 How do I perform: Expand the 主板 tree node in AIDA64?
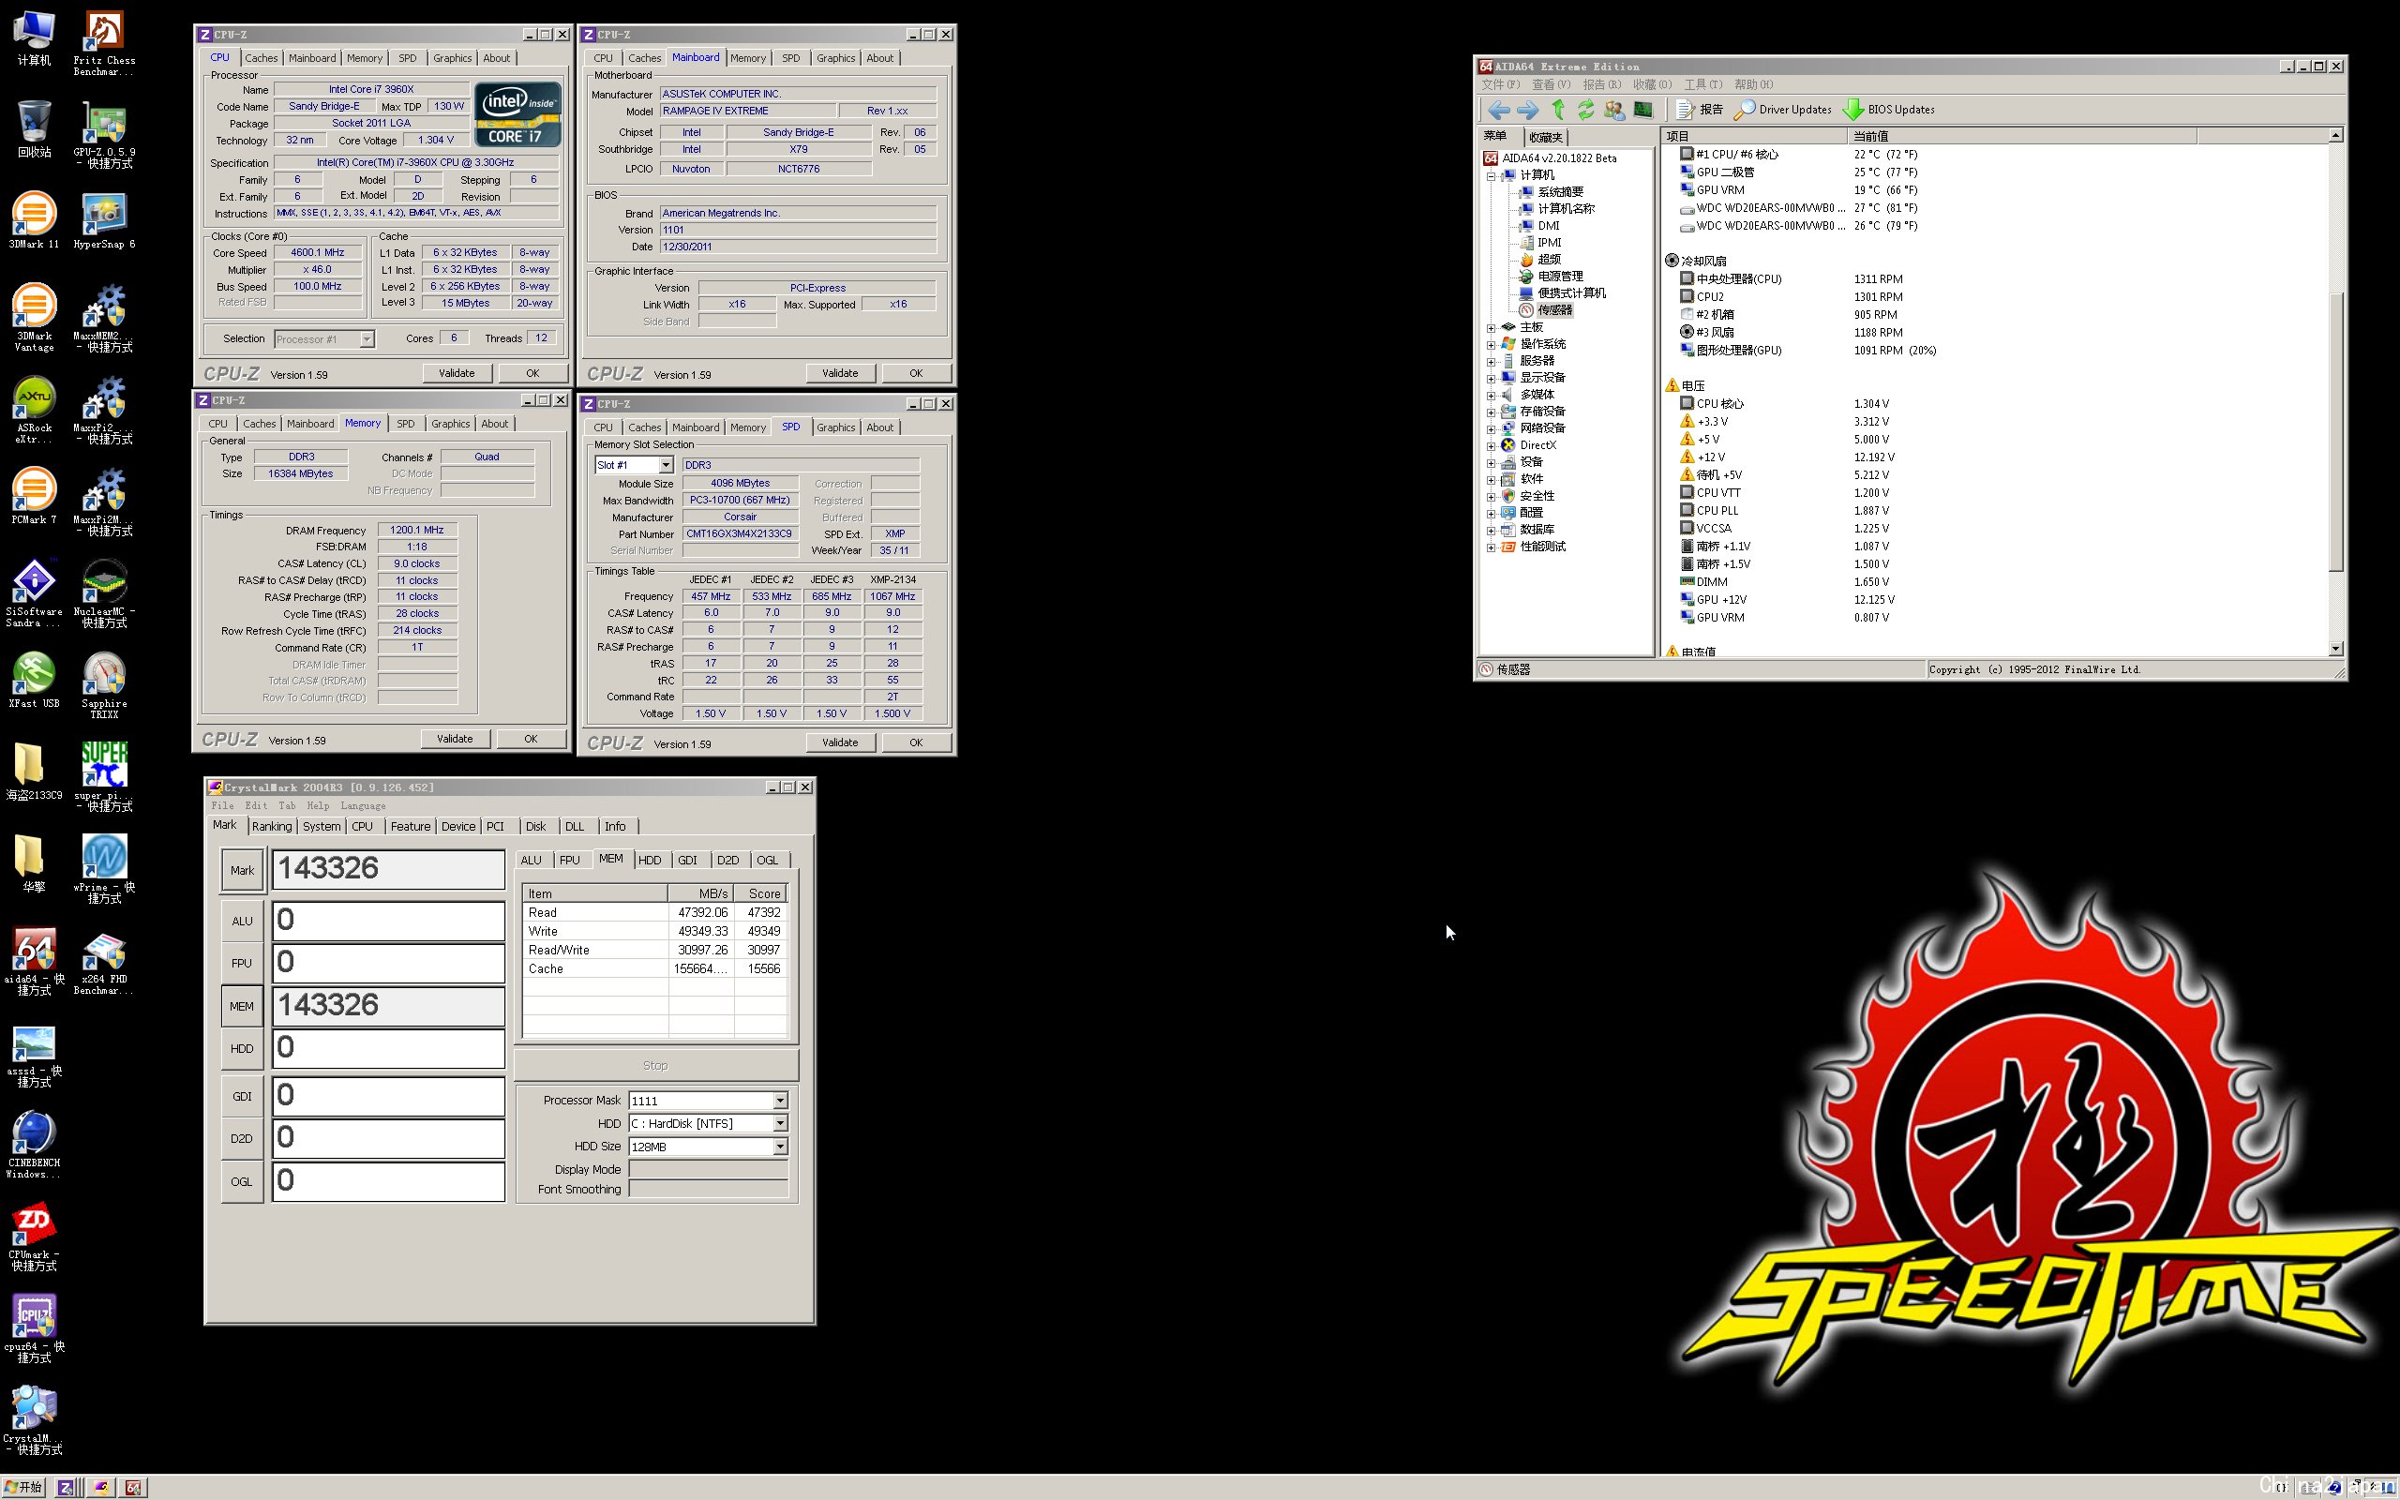tap(1491, 327)
